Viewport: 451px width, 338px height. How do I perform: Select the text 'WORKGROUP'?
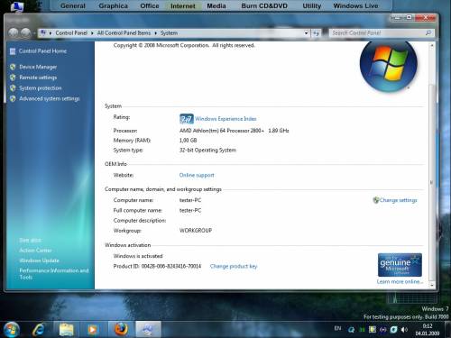196,231
